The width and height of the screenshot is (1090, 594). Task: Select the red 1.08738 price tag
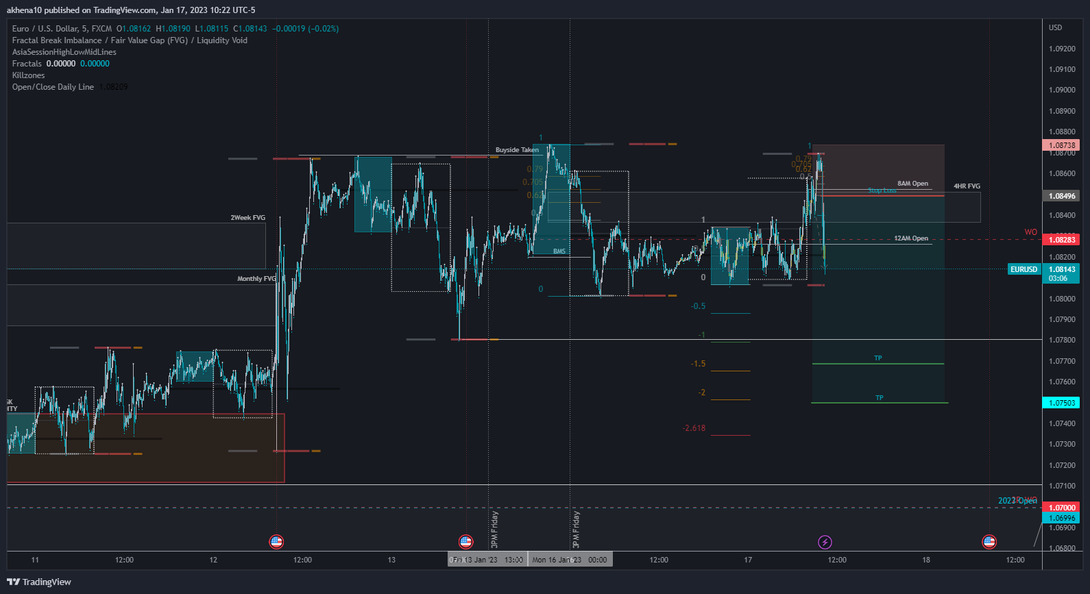coord(1061,145)
